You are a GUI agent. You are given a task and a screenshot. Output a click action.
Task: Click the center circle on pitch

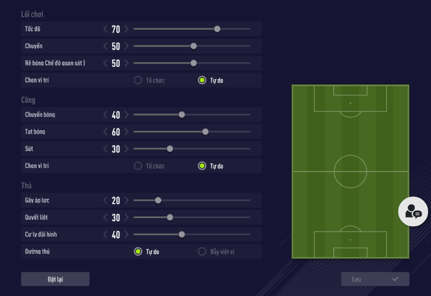tap(350, 172)
